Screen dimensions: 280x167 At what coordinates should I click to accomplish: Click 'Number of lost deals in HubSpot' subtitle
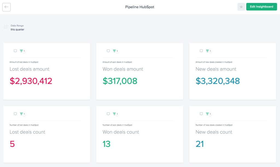coord(24,125)
